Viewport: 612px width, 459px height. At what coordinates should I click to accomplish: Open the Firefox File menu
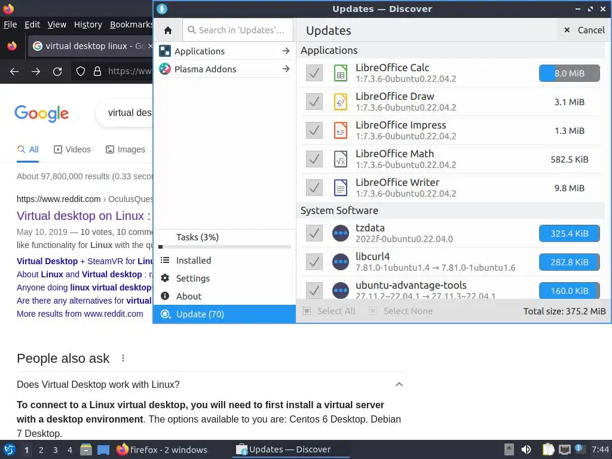pyautogui.click(x=10, y=25)
